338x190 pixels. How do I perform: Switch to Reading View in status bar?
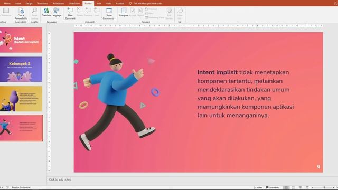click(300, 188)
